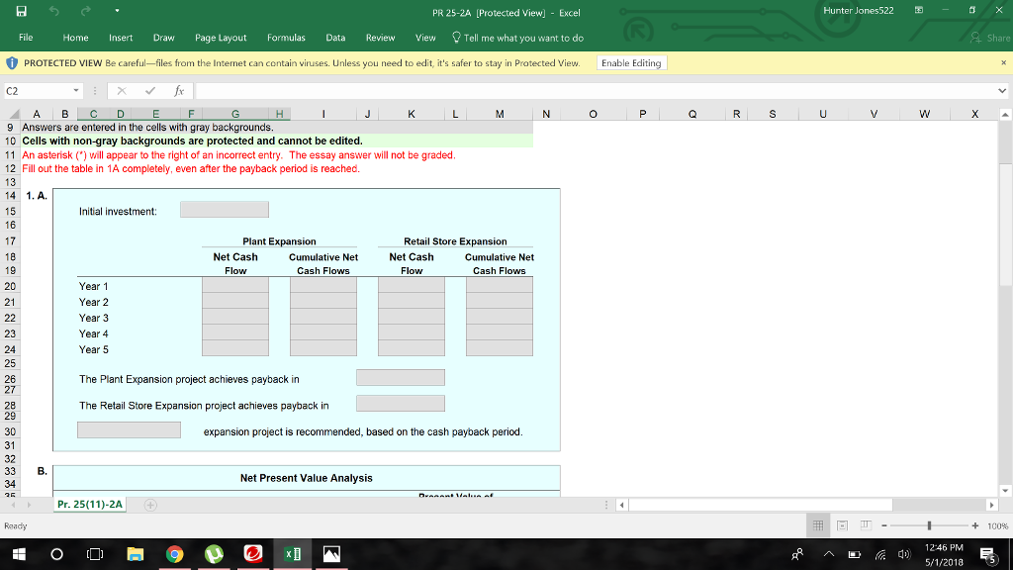Click Tell me what you want to do
This screenshot has width=1013, height=570.
coord(517,38)
